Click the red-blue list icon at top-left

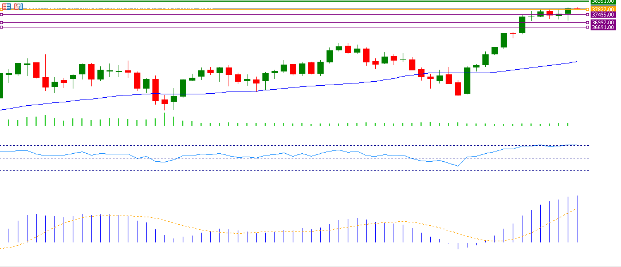click(x=5, y=6)
